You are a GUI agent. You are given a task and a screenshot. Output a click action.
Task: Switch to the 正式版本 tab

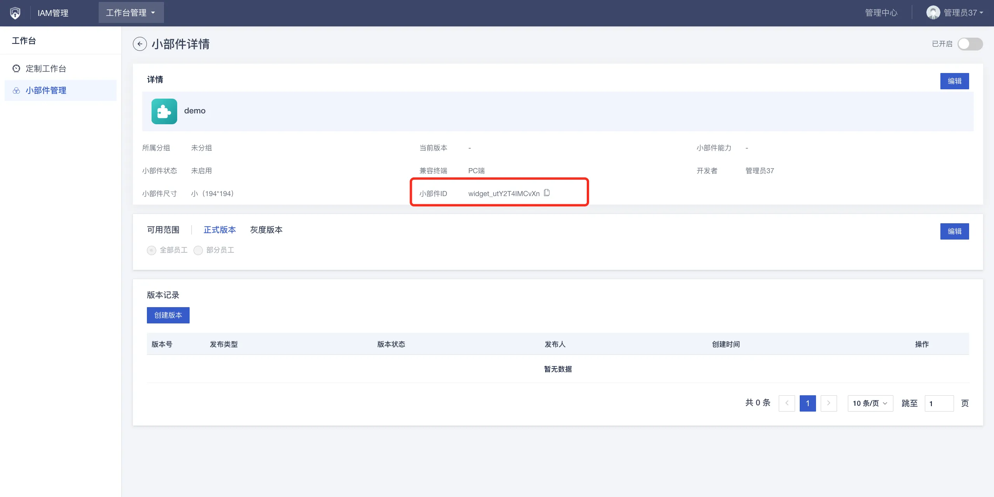(220, 230)
